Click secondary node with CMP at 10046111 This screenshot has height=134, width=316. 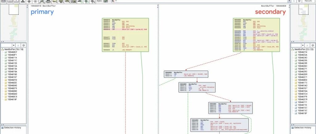point(186,74)
